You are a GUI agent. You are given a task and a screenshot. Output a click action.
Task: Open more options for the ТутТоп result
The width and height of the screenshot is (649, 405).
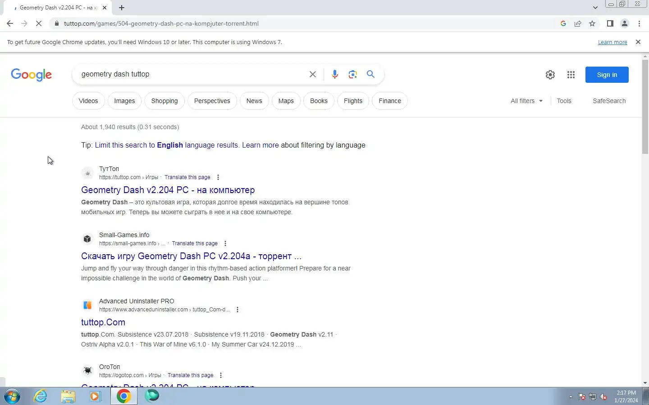pos(218,177)
